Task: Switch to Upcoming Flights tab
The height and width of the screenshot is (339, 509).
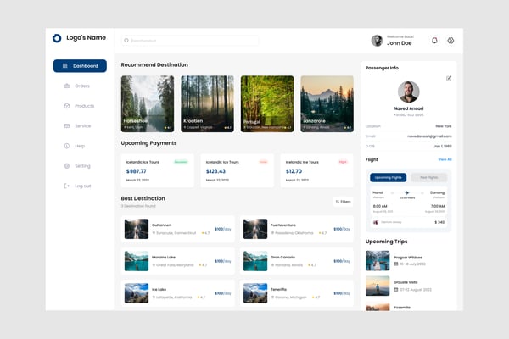Action: 389,177
